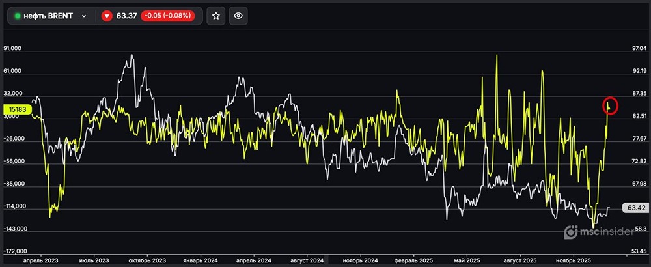
Task: Click the 72.82 right-axis price label
Action: pyautogui.click(x=639, y=161)
